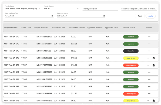161x105 pixels.
Task: Select invoice number MS471789774586
Action: pos(44,65)
